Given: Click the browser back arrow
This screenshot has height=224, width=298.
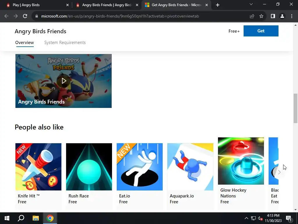Looking at the screenshot, I should click(x=6, y=16).
